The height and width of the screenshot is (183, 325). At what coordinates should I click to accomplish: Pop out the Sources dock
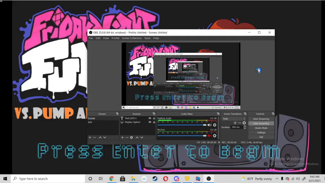point(154,114)
